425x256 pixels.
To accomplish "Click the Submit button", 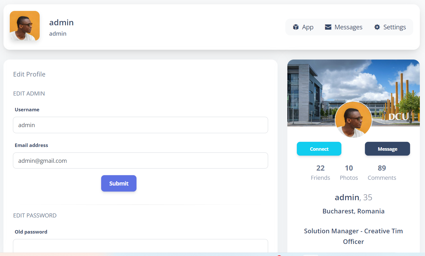I will tap(119, 183).
